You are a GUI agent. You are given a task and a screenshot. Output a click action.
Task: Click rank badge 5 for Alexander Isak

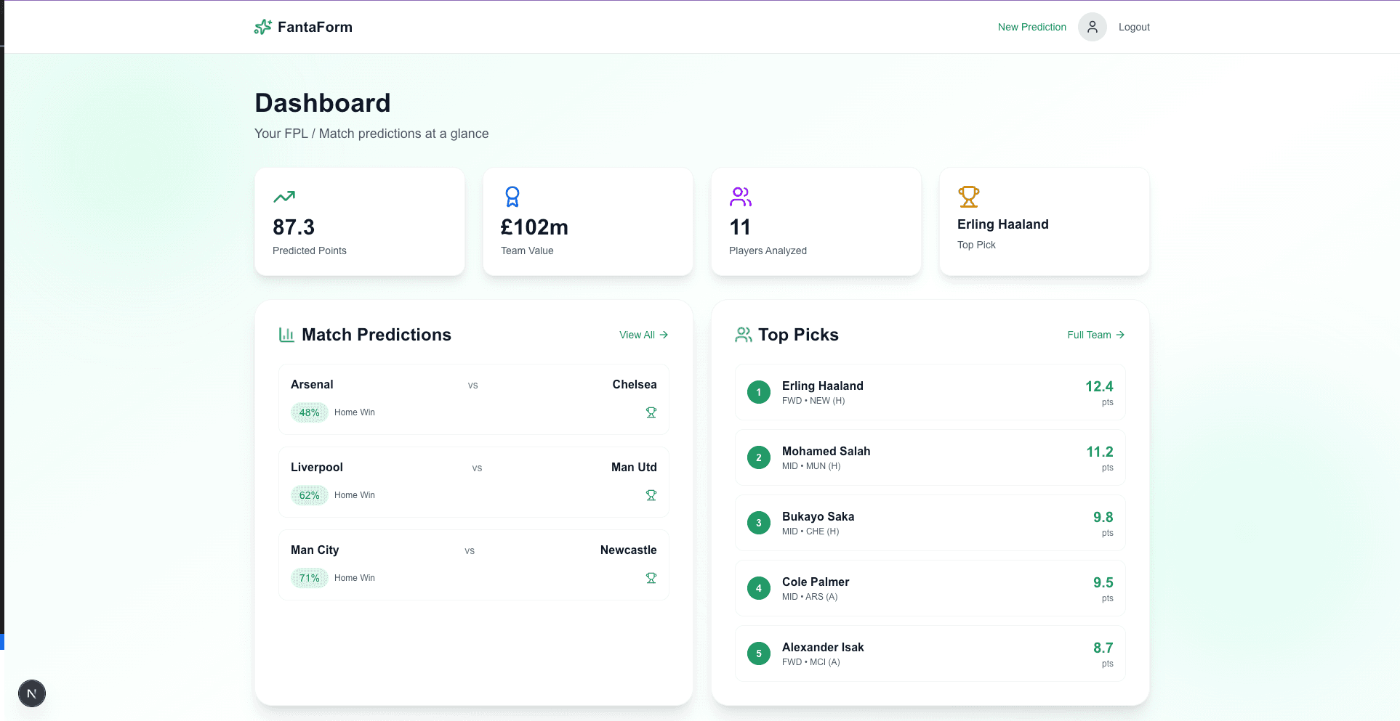[759, 653]
